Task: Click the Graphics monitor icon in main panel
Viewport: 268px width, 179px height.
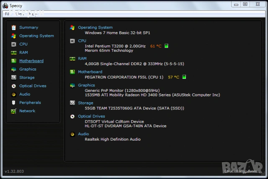Action: (x=72, y=85)
